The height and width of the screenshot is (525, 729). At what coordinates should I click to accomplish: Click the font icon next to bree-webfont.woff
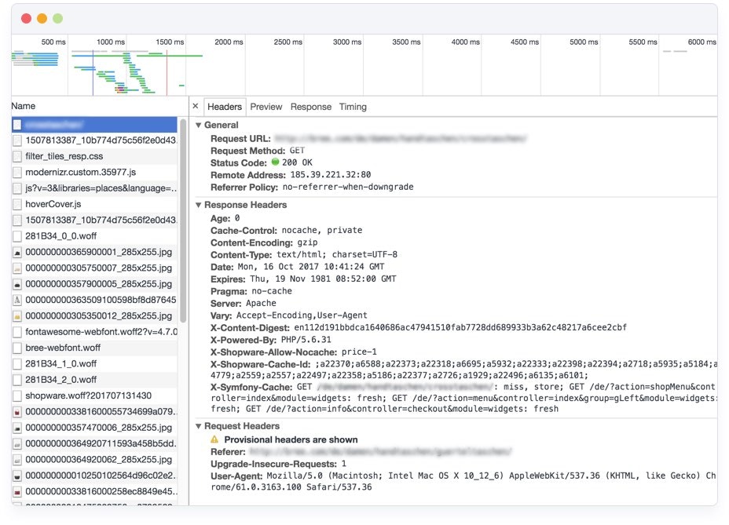pos(17,346)
